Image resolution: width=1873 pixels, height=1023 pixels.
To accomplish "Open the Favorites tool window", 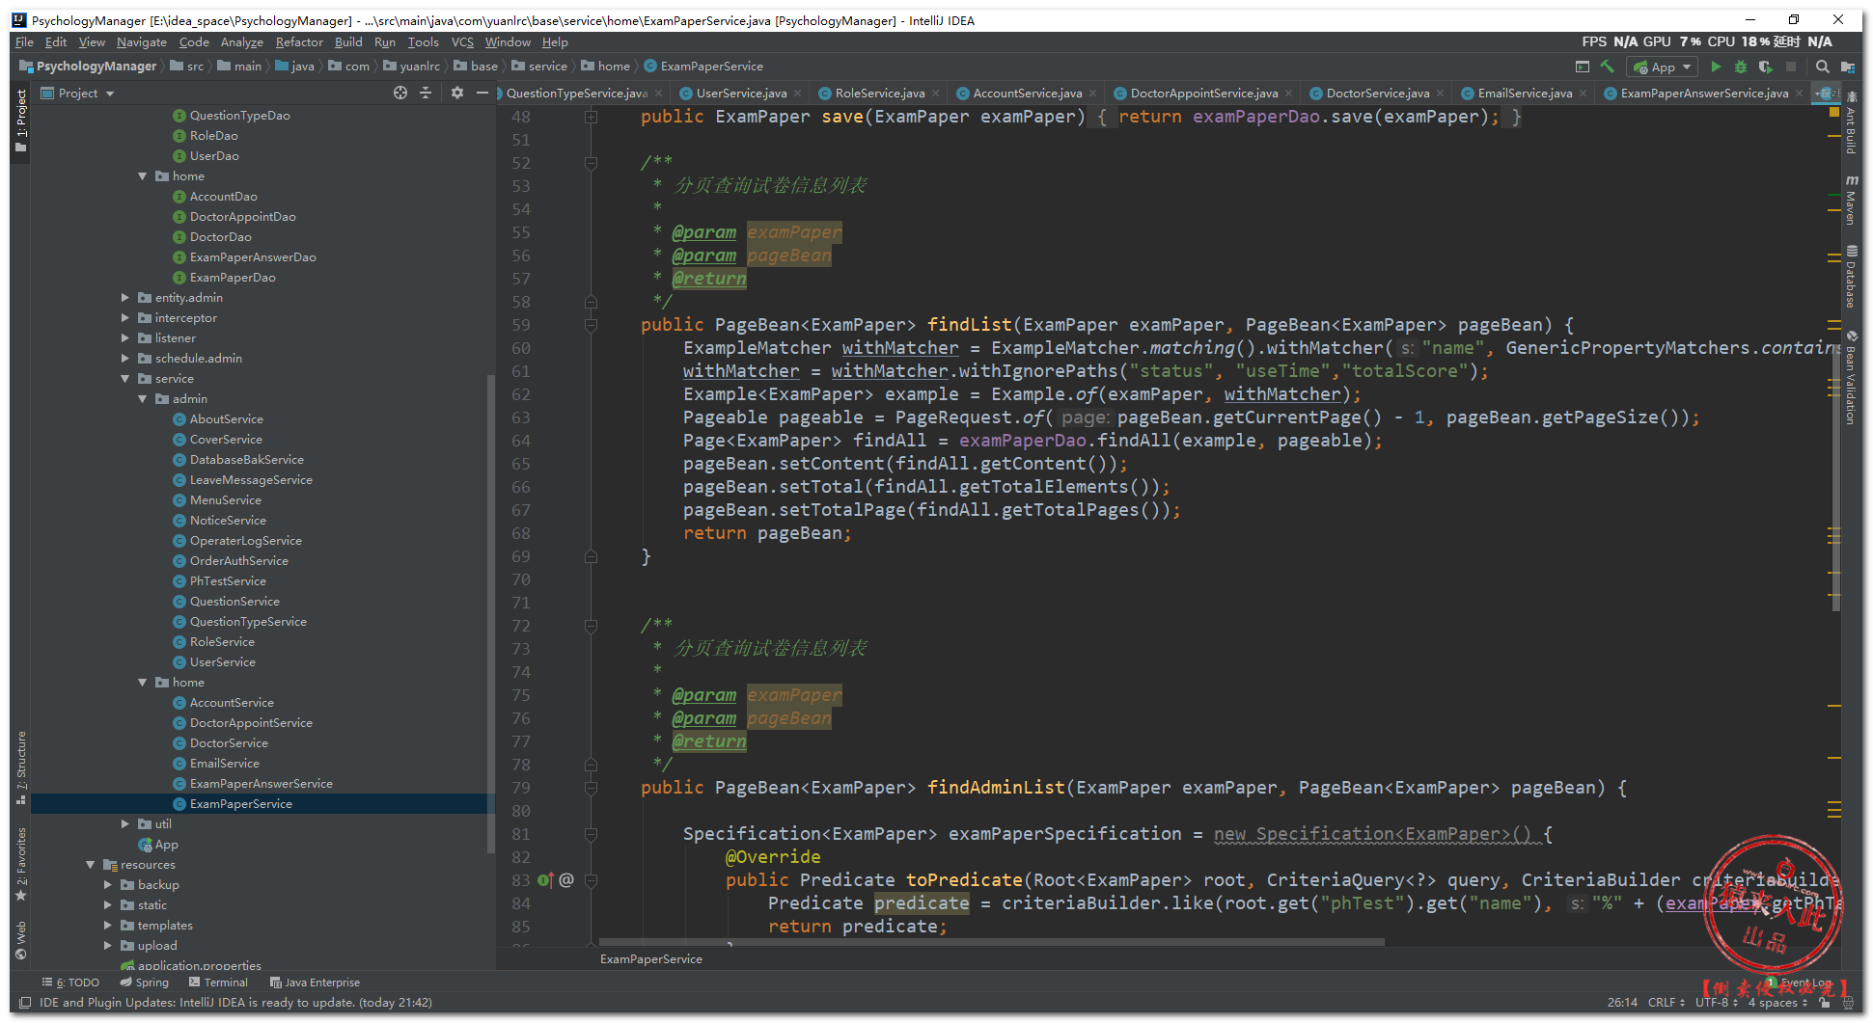I will [20, 864].
